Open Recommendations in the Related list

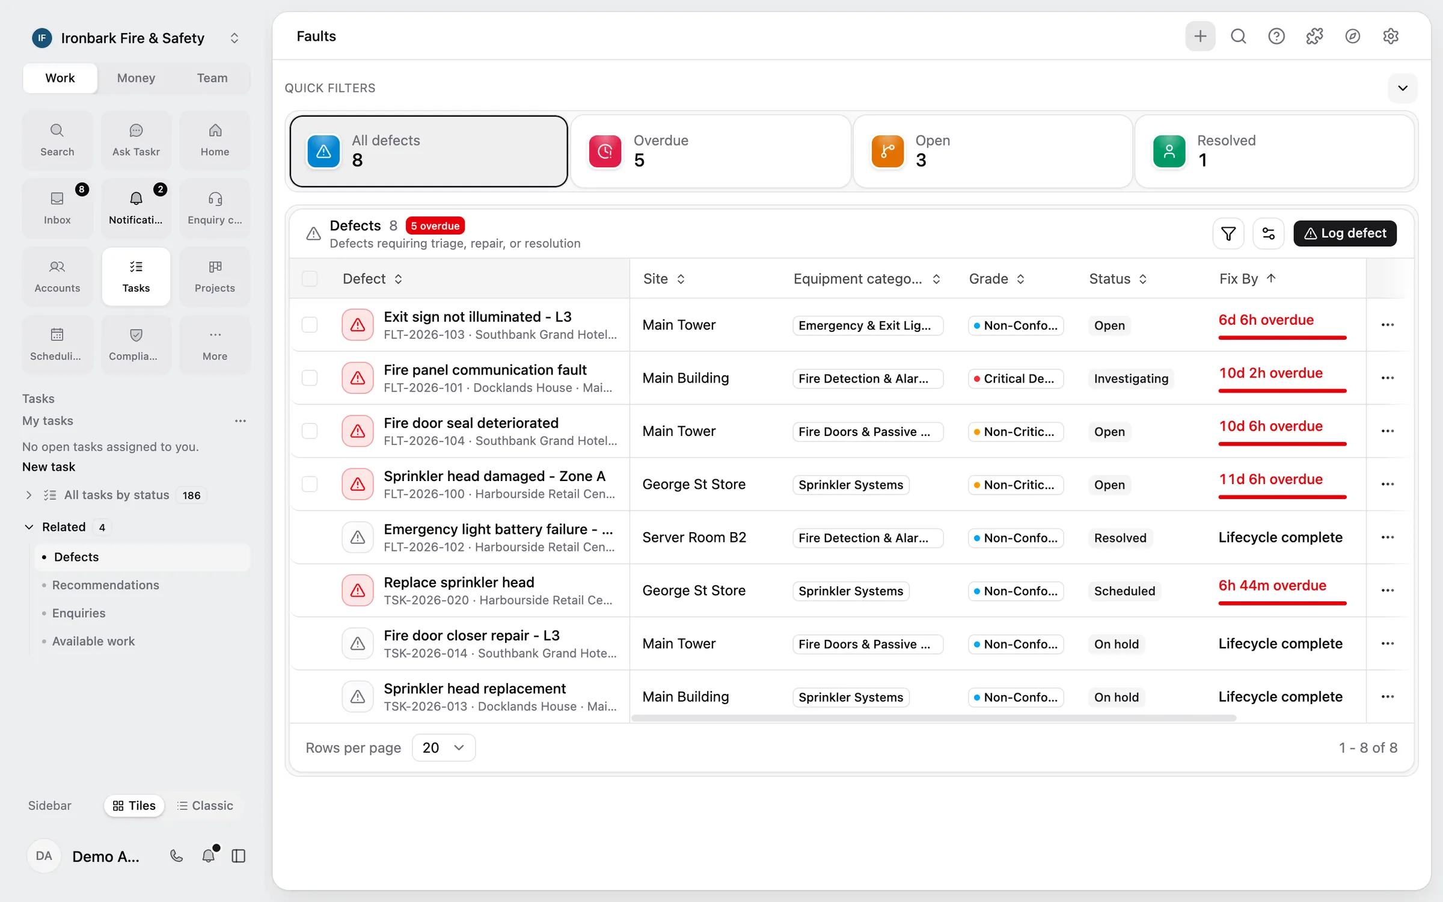106,585
